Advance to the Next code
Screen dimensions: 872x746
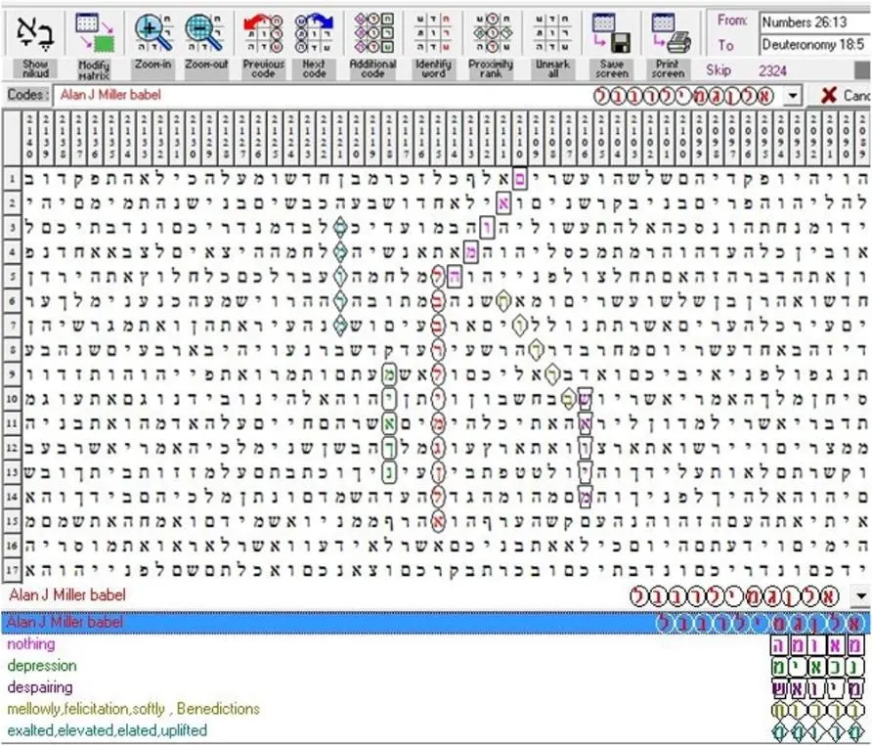pyautogui.click(x=314, y=47)
